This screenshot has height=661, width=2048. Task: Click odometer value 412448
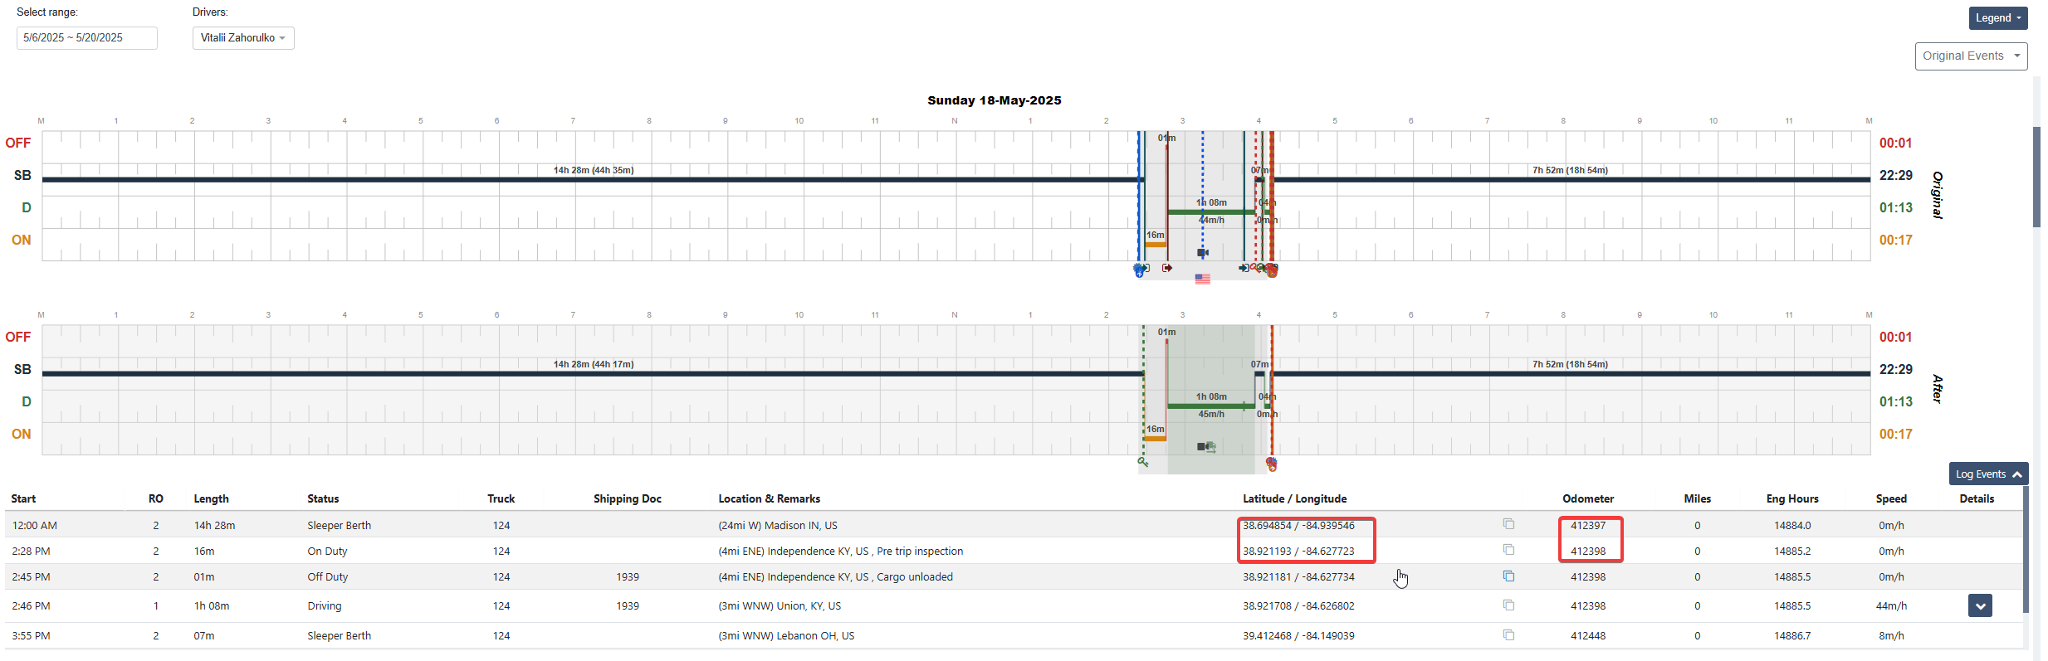tap(1588, 635)
